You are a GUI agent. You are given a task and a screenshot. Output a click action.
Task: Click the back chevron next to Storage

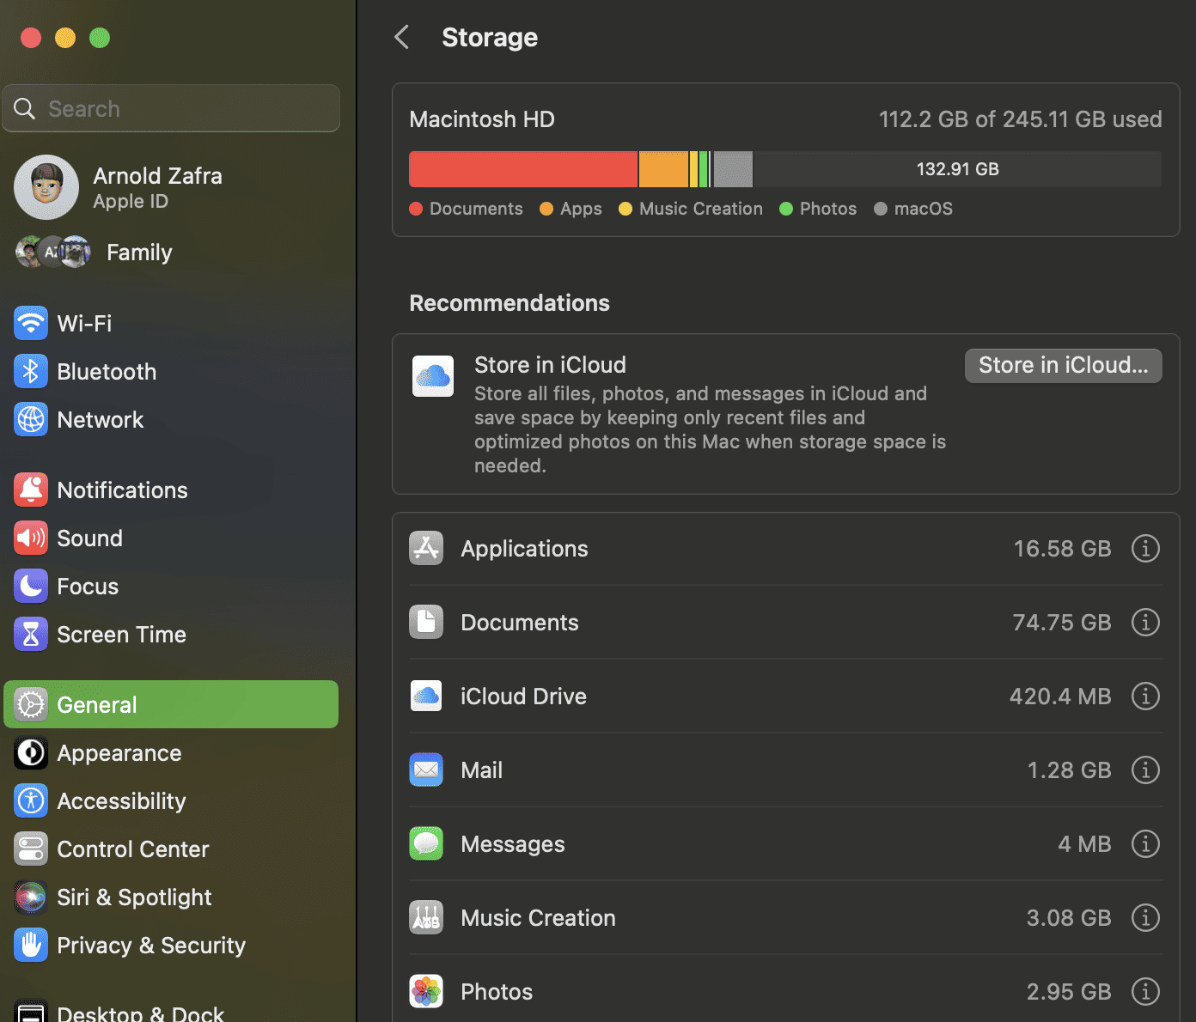coord(401,37)
